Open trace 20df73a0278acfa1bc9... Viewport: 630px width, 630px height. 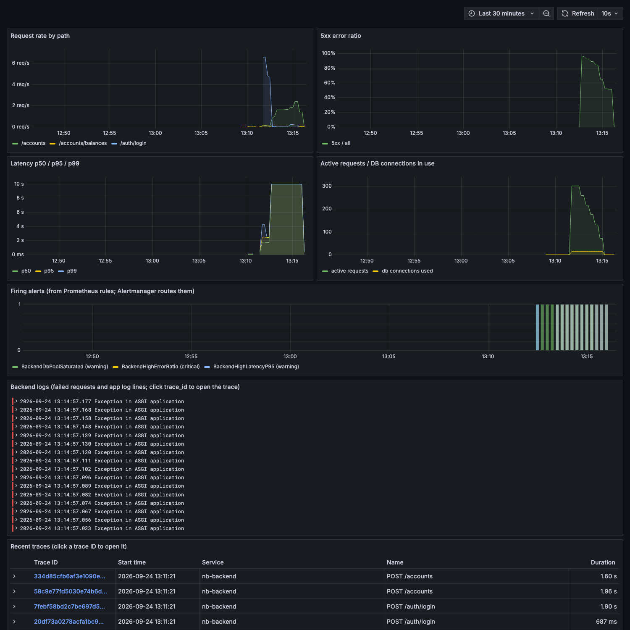coord(69,622)
